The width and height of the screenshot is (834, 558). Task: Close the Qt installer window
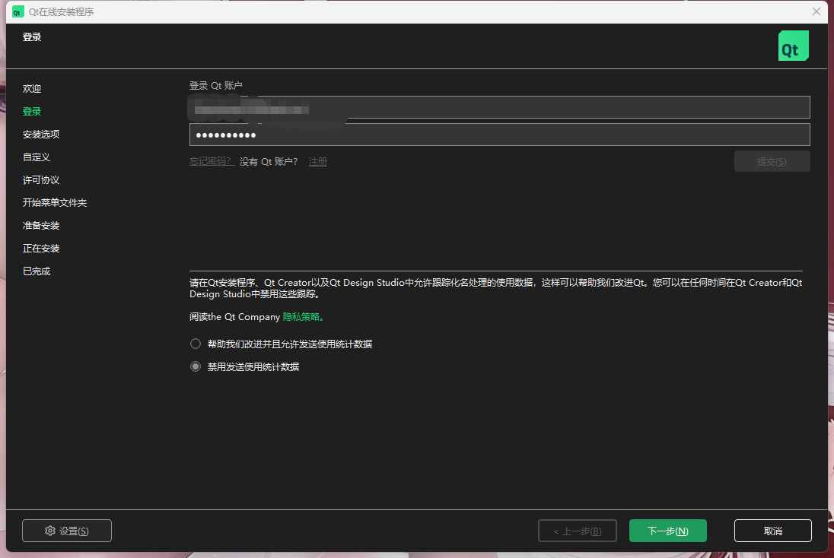pyautogui.click(x=816, y=11)
